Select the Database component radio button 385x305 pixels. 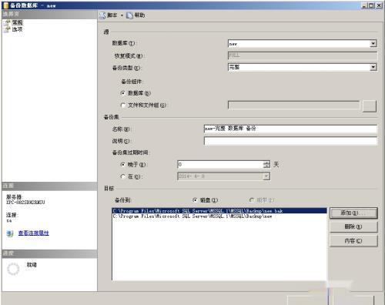pos(123,93)
